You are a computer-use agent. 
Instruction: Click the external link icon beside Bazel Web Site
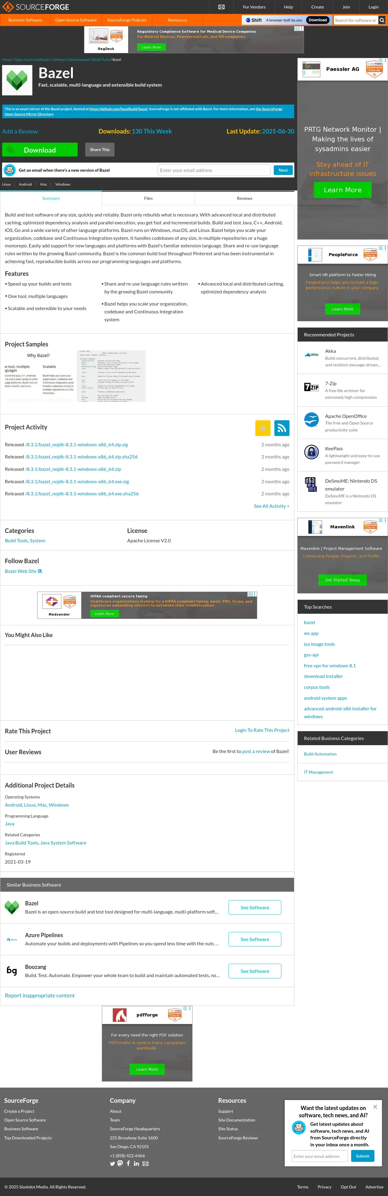tap(40, 571)
